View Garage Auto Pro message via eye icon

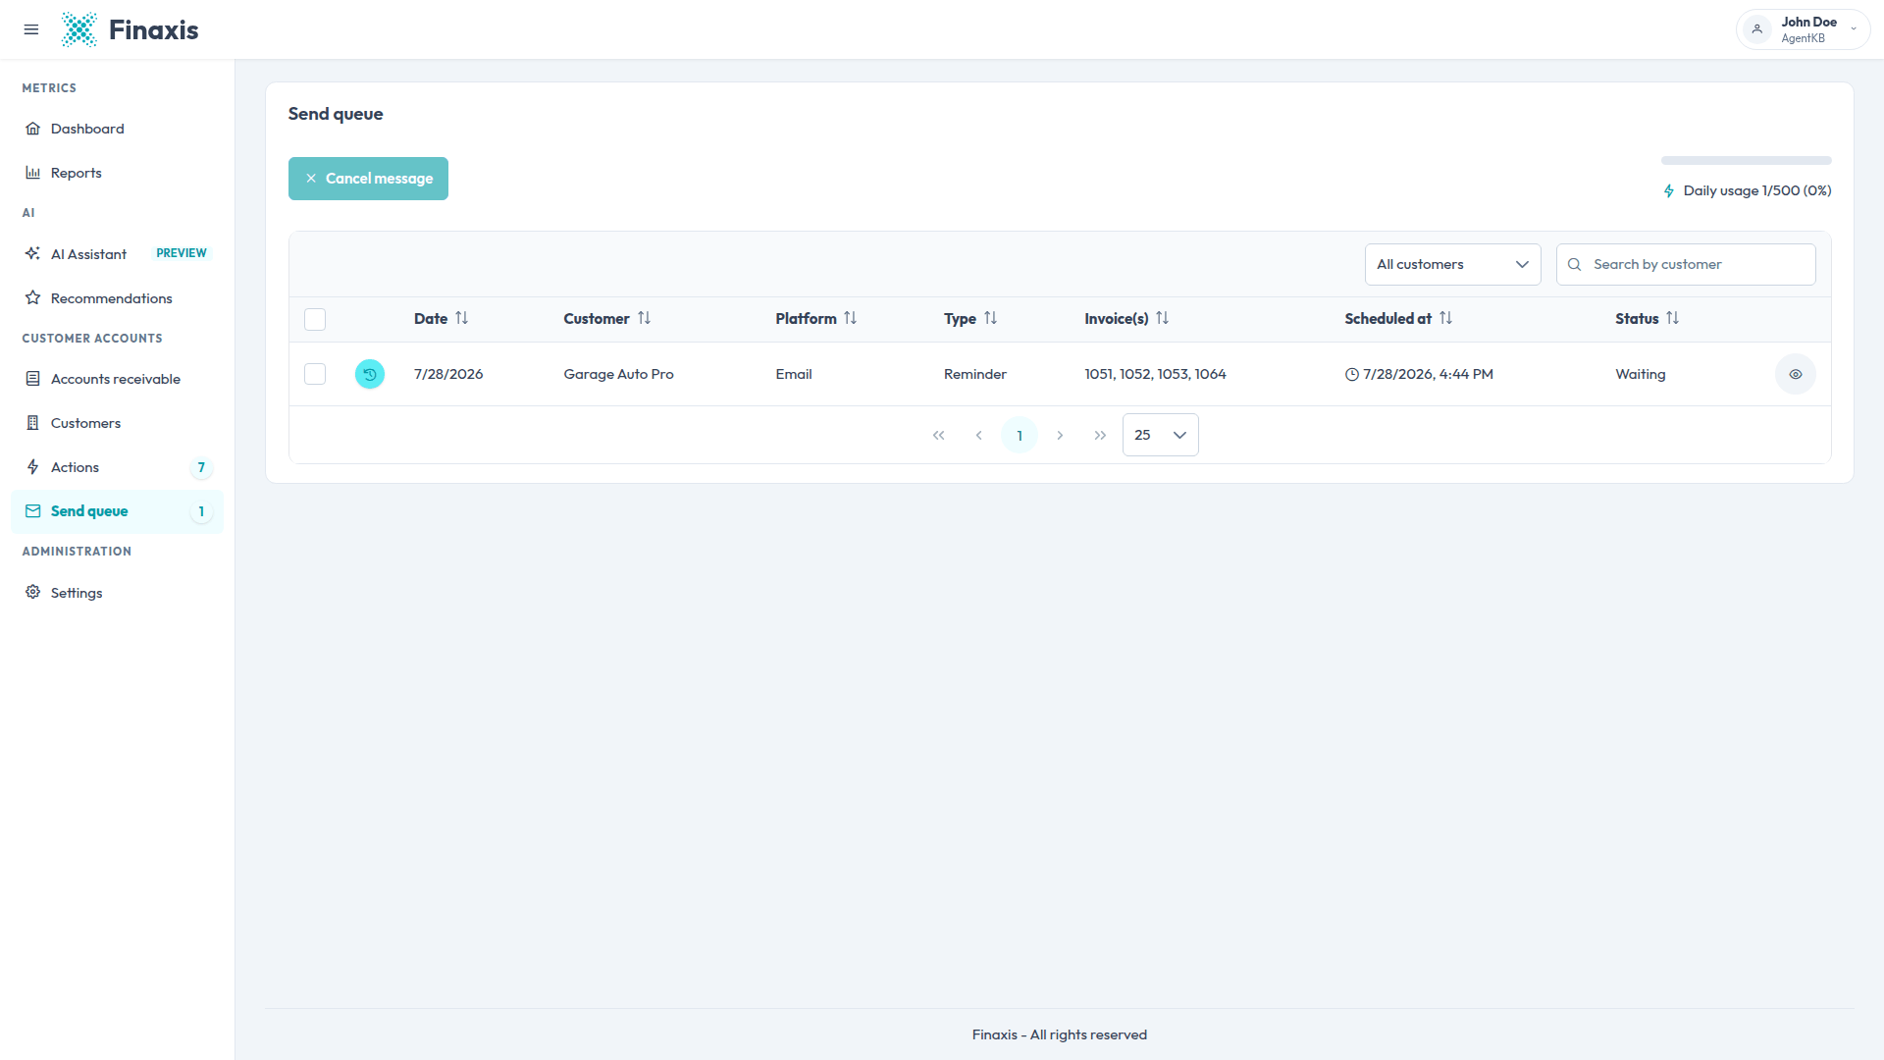click(1795, 374)
